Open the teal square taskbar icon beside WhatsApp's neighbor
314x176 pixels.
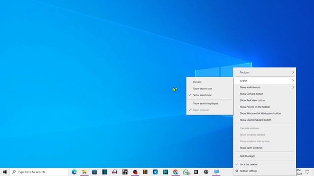click(165, 172)
